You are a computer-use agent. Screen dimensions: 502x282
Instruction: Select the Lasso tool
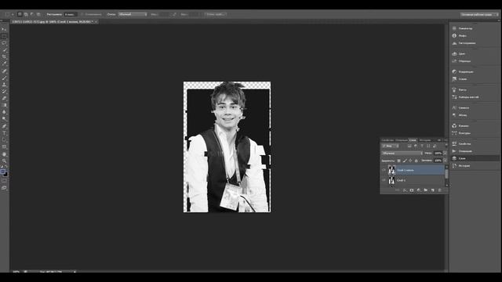tap(4, 43)
